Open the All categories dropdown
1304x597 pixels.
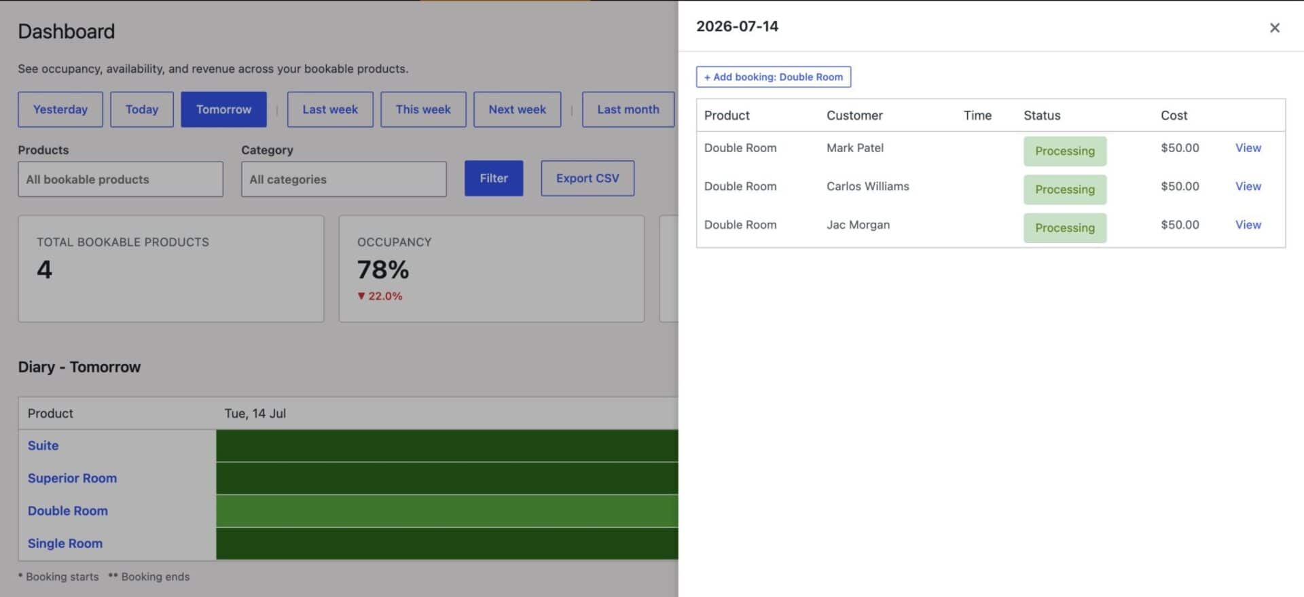[x=344, y=179]
